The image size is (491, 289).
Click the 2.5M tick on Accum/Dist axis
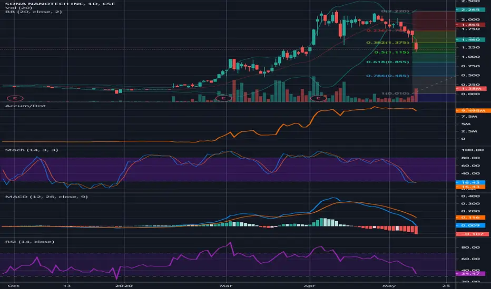point(469,131)
